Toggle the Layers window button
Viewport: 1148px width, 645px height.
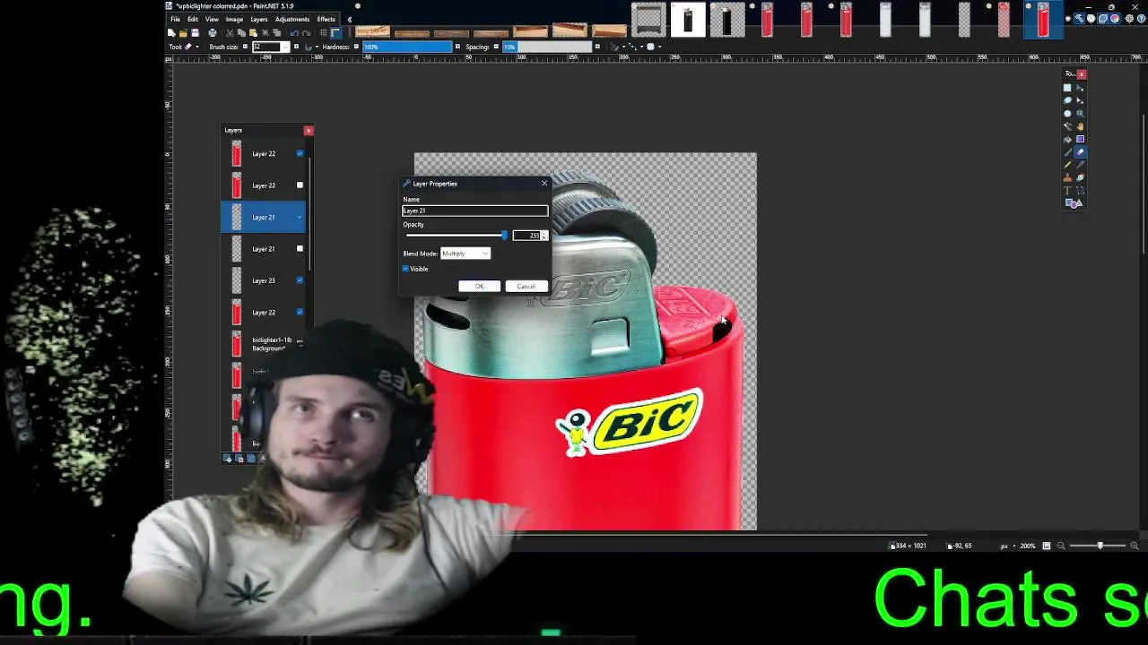(1103, 18)
